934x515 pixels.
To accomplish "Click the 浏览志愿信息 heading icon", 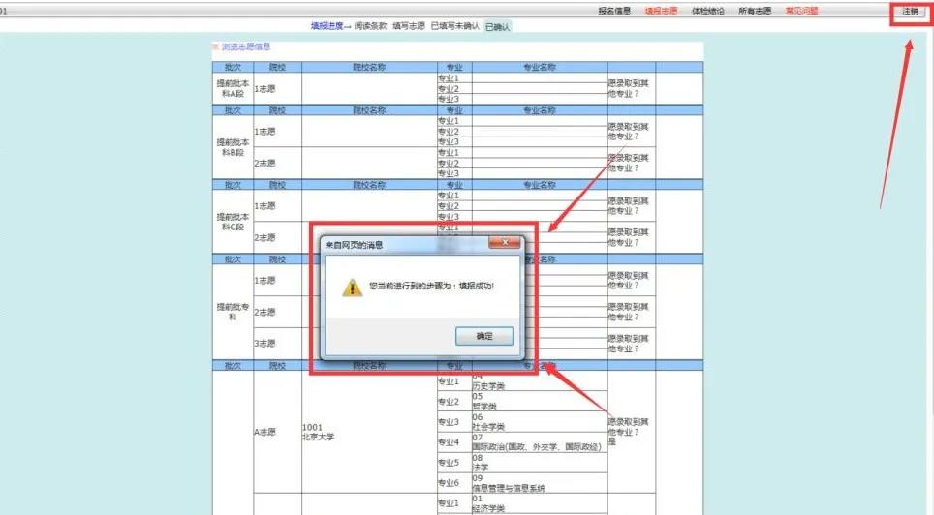I will click(215, 46).
